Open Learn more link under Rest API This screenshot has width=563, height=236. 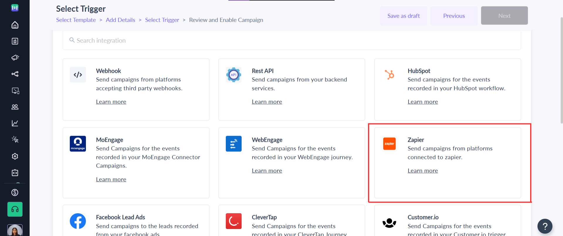[267, 102]
